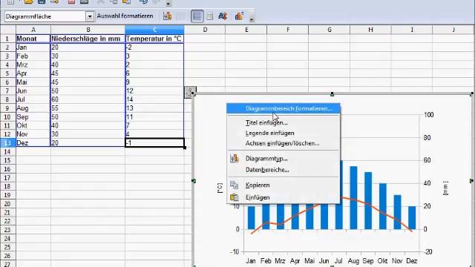This screenshot has width=475, height=267.
Task: Click the 'Dez' cell in column A
Action: coord(33,143)
